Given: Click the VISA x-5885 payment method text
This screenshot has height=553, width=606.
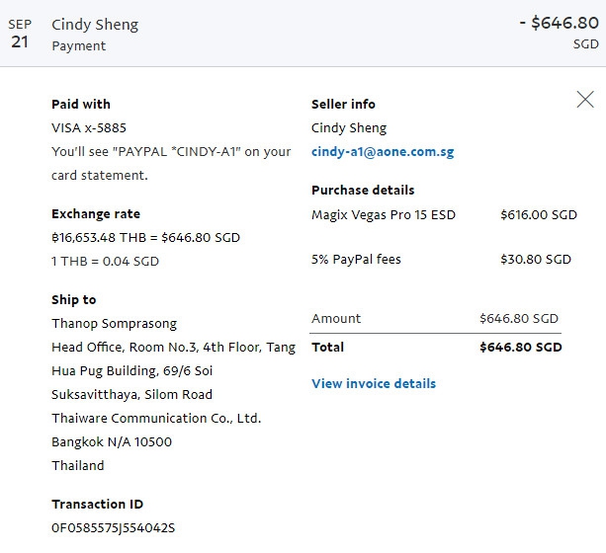Looking at the screenshot, I should [x=89, y=127].
